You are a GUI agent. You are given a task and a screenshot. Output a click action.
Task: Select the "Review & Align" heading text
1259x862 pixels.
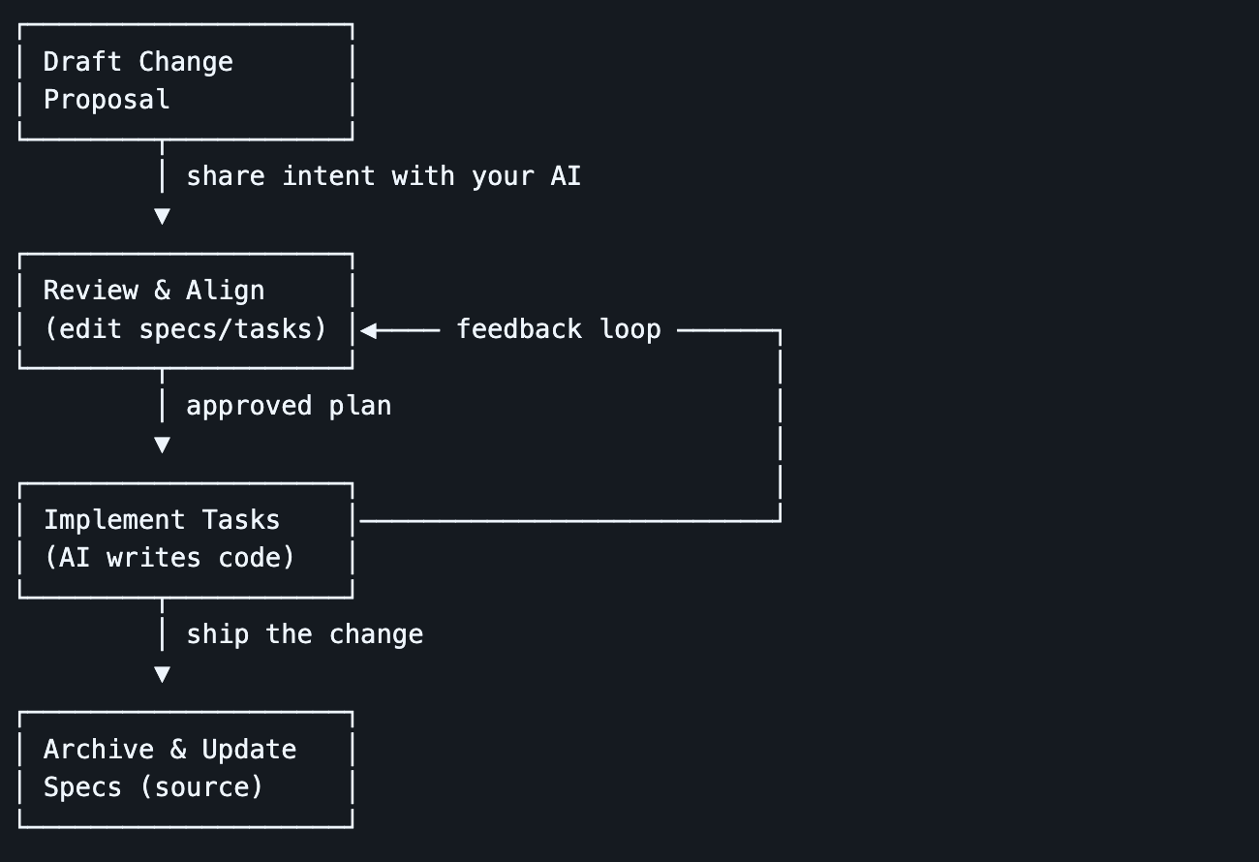[154, 291]
